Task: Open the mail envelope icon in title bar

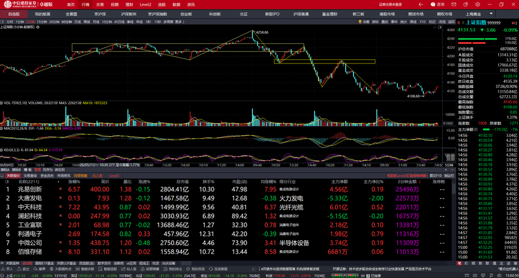Action: [x=454, y=4]
